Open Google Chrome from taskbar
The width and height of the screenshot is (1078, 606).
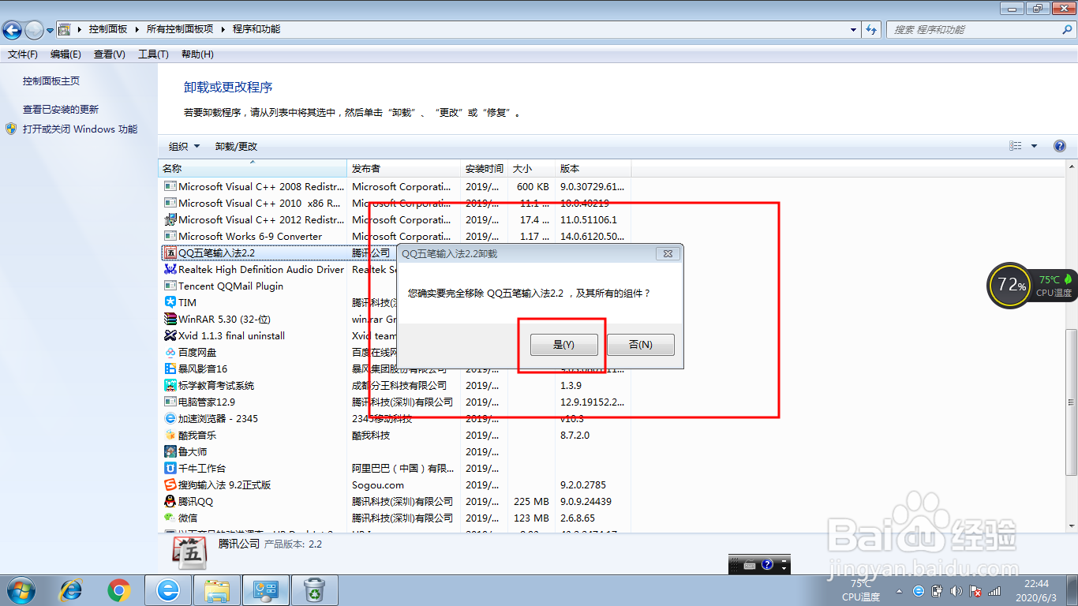point(119,590)
